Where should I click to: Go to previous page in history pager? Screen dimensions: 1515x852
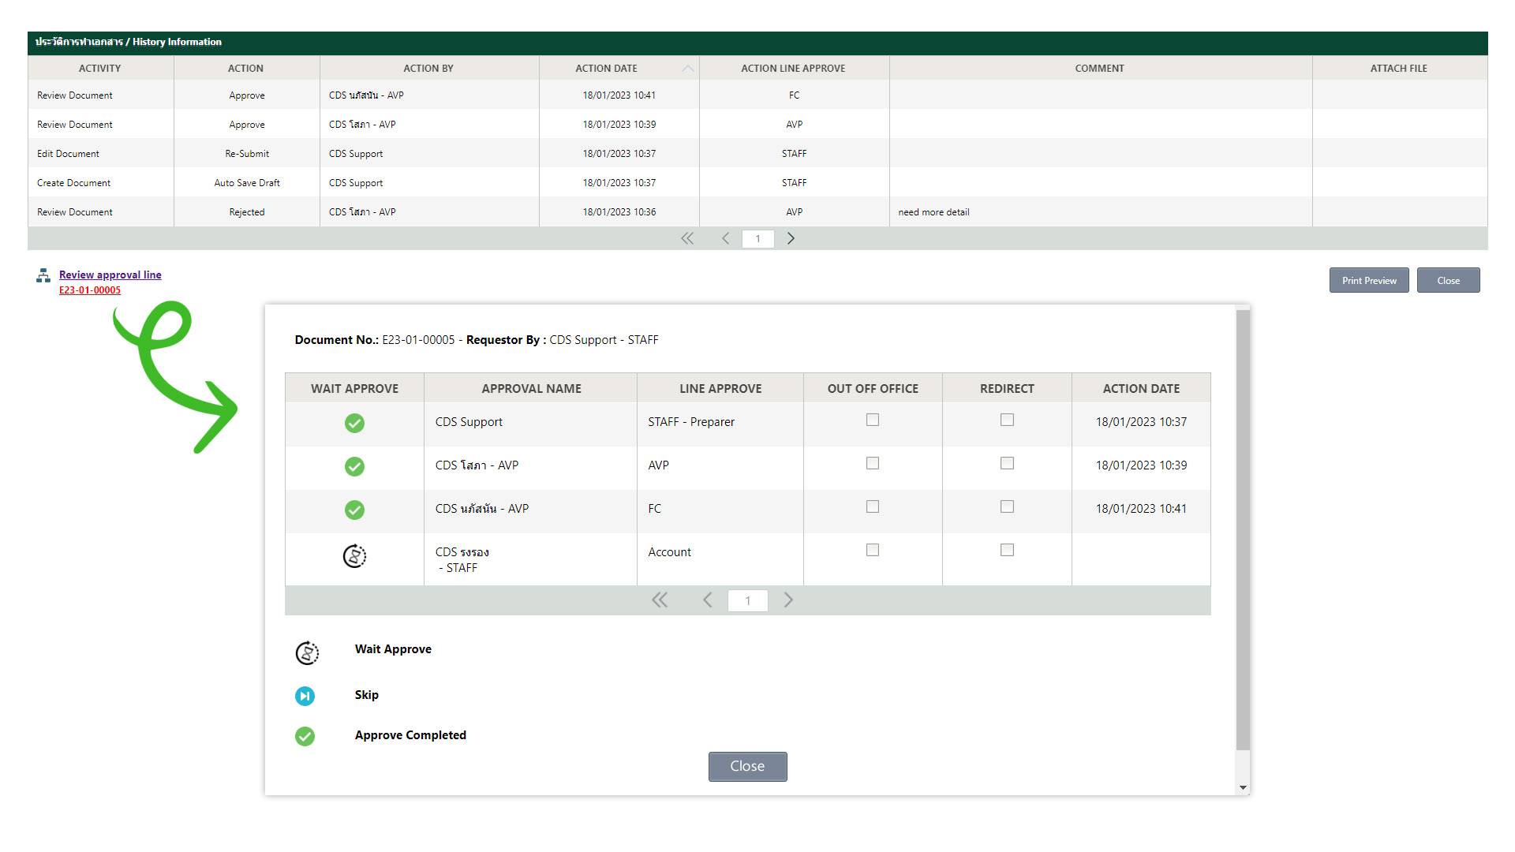coord(725,238)
